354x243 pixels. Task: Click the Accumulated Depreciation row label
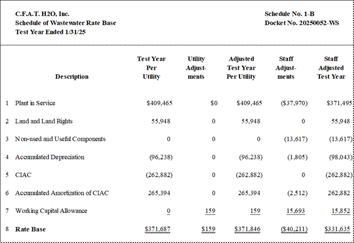coord(50,157)
